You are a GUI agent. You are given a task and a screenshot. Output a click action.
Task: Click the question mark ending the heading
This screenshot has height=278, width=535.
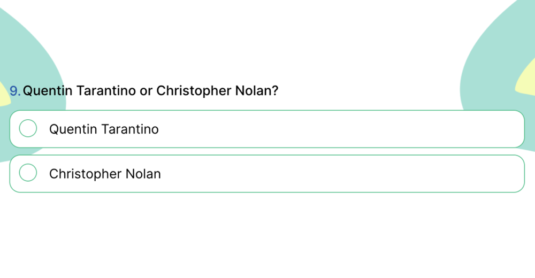tap(275, 91)
